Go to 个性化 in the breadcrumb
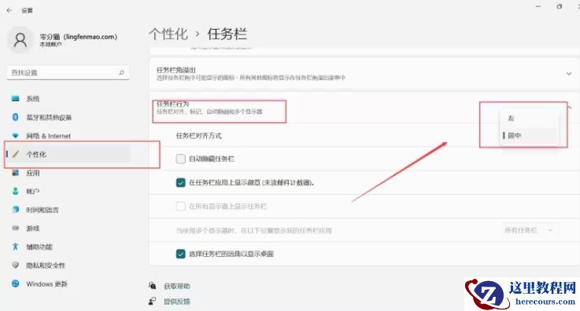The image size is (580, 311). click(x=168, y=34)
